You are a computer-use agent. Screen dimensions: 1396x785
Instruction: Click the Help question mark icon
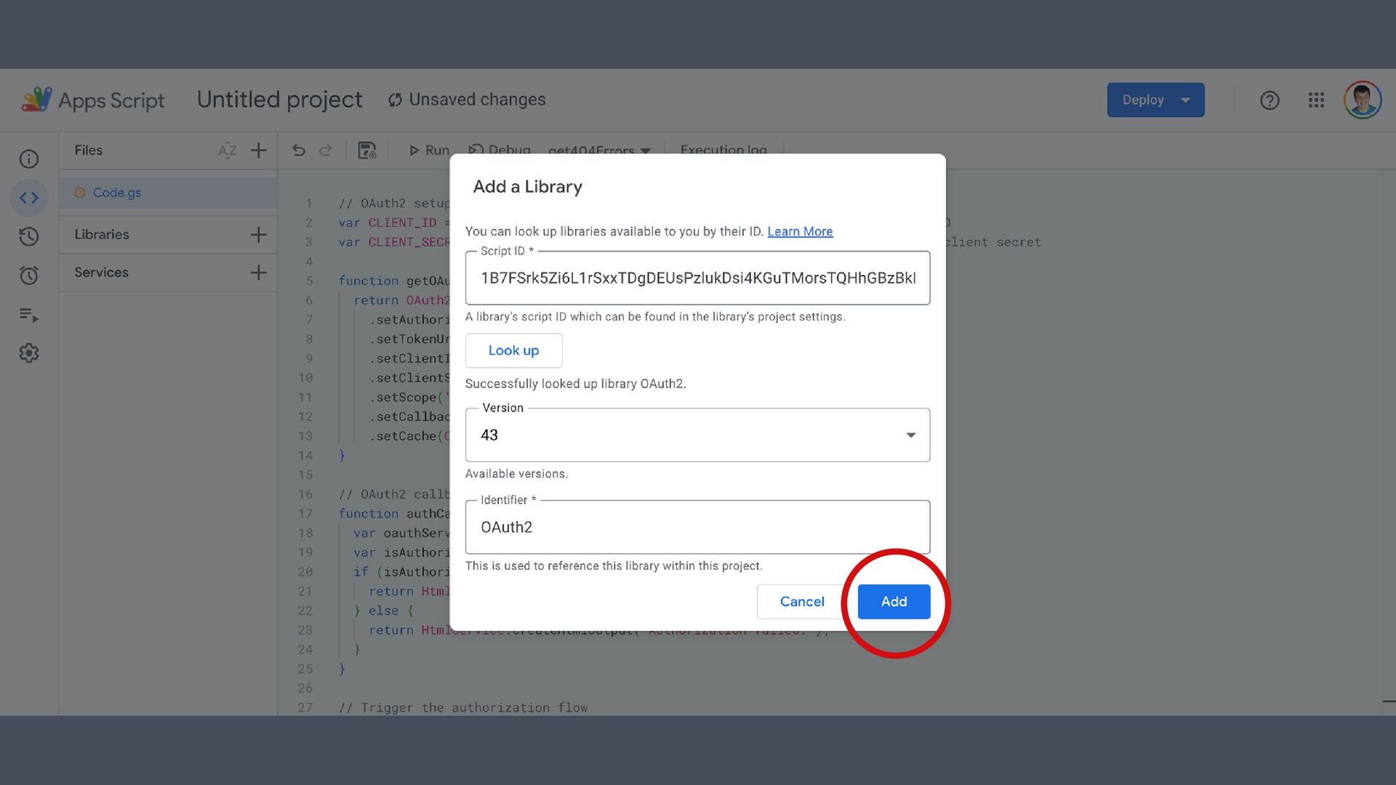(x=1269, y=100)
